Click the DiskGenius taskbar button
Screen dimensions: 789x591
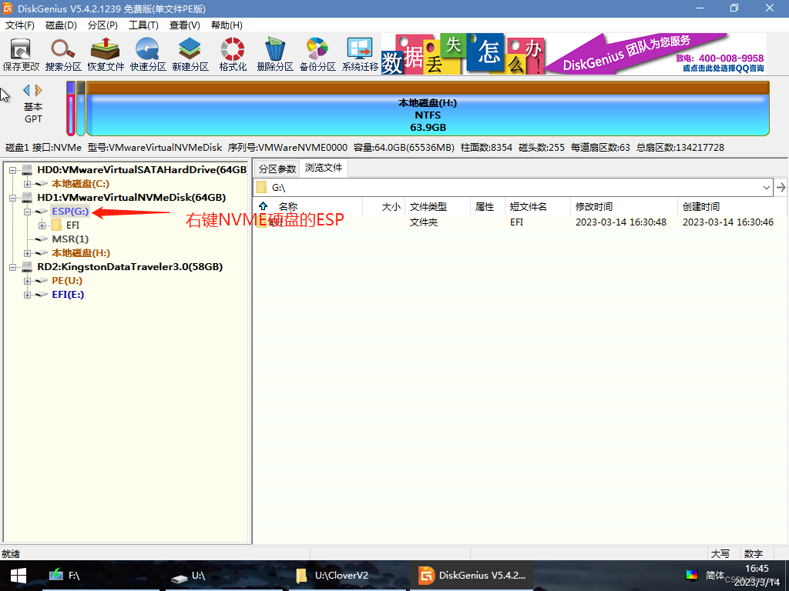(472, 576)
